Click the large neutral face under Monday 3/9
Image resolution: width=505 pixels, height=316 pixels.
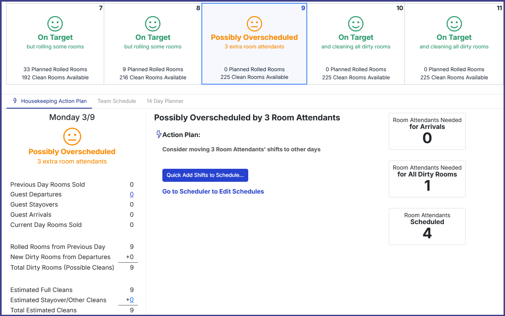72,137
